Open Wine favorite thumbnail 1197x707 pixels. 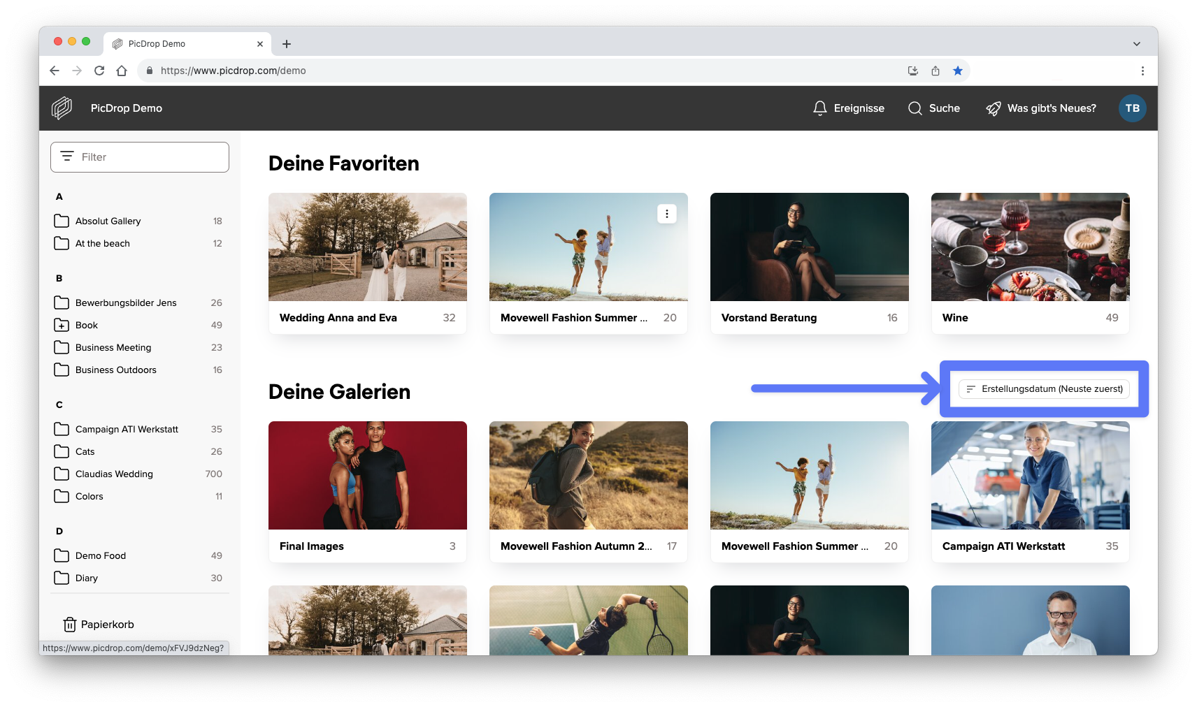click(1031, 247)
